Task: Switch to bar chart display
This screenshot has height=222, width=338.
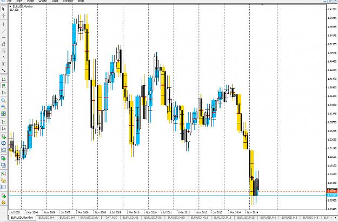Action: tap(3, 79)
